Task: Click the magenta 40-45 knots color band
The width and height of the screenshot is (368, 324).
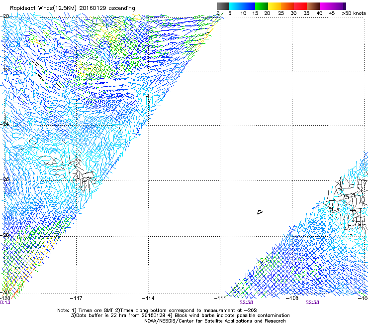Action: pos(326,6)
